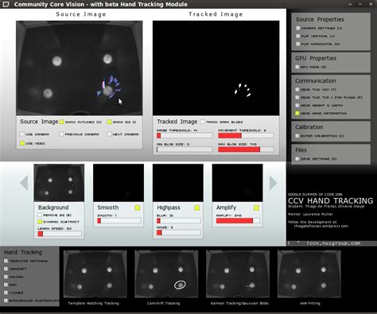Adjust the Image Threshold slider
377x314 pixels.
185,135
